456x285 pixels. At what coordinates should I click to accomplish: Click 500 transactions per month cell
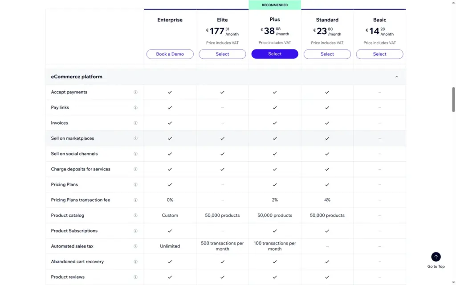pos(222,246)
